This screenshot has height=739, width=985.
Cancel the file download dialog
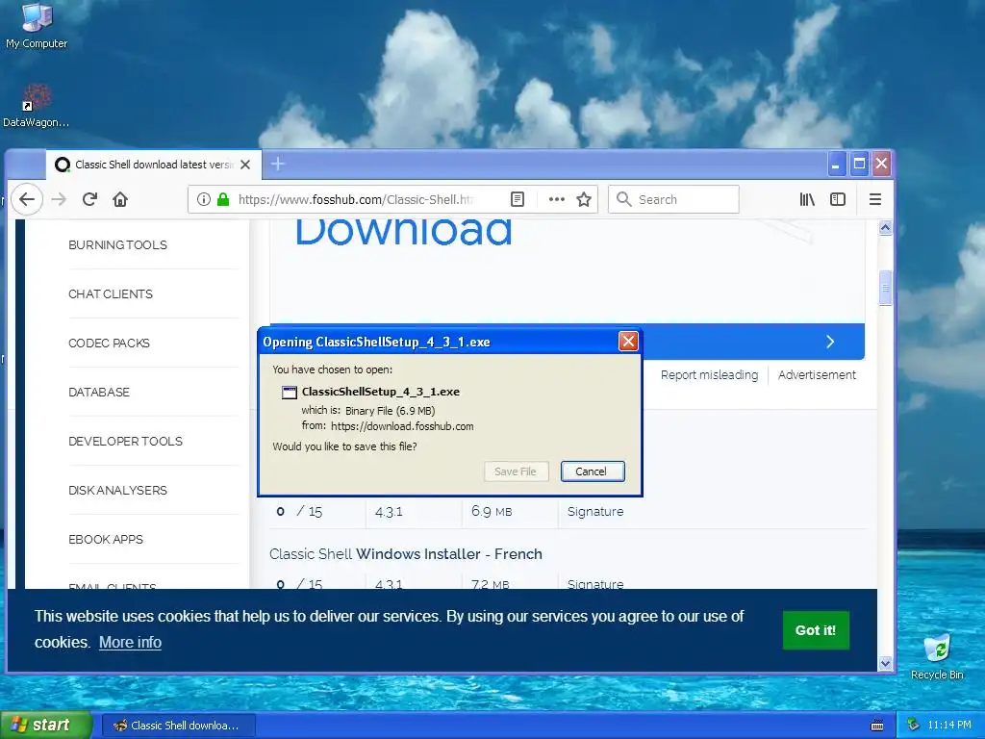[x=592, y=471]
